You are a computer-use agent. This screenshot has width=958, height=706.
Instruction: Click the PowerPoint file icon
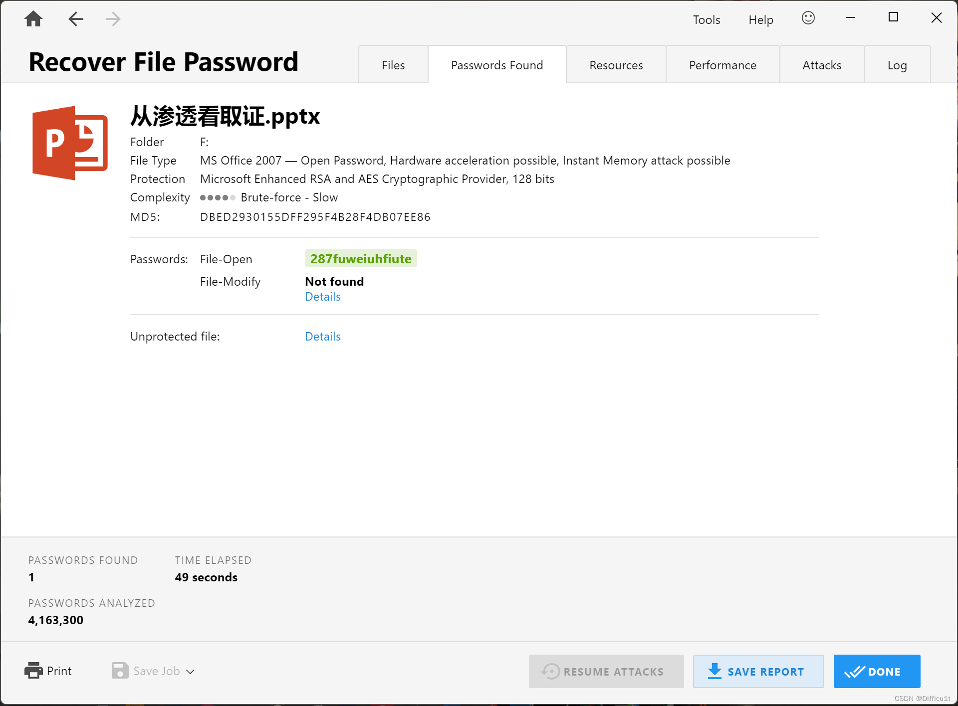70,143
